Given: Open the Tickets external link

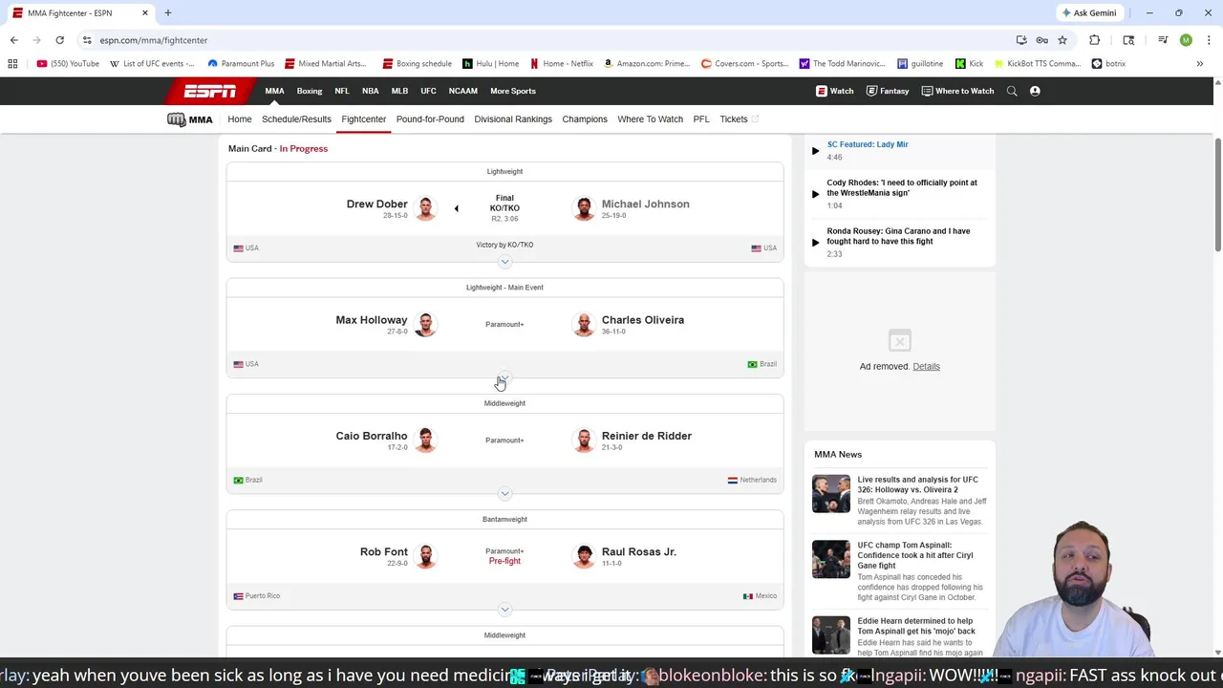Looking at the screenshot, I should tap(739, 119).
